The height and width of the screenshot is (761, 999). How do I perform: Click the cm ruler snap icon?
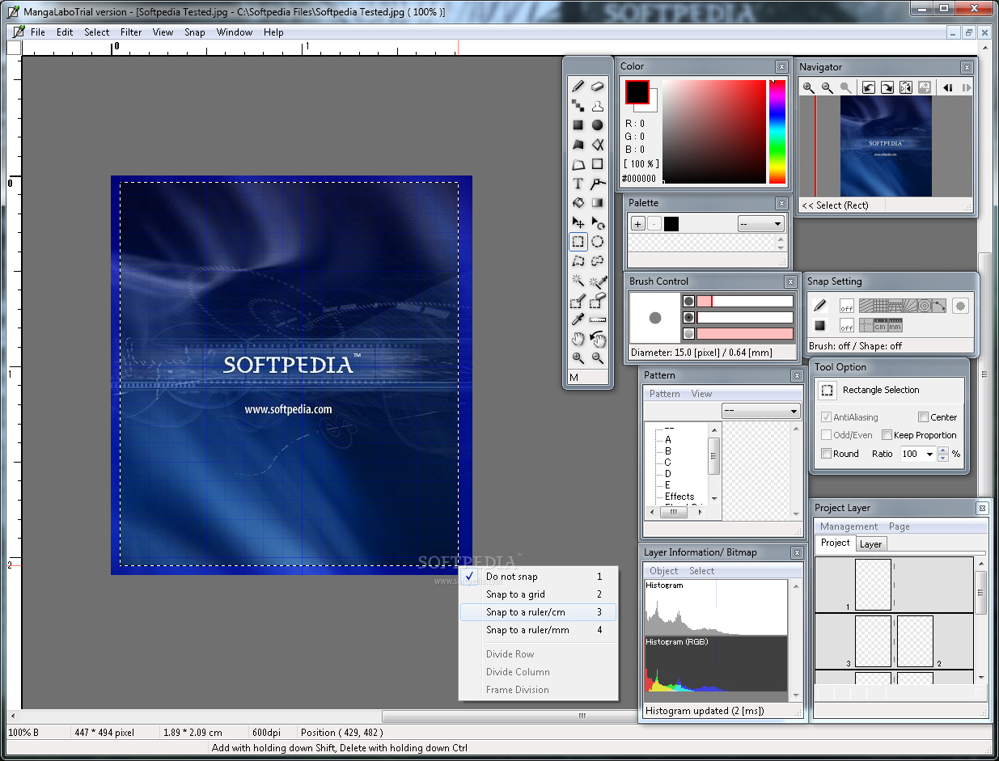(x=880, y=325)
